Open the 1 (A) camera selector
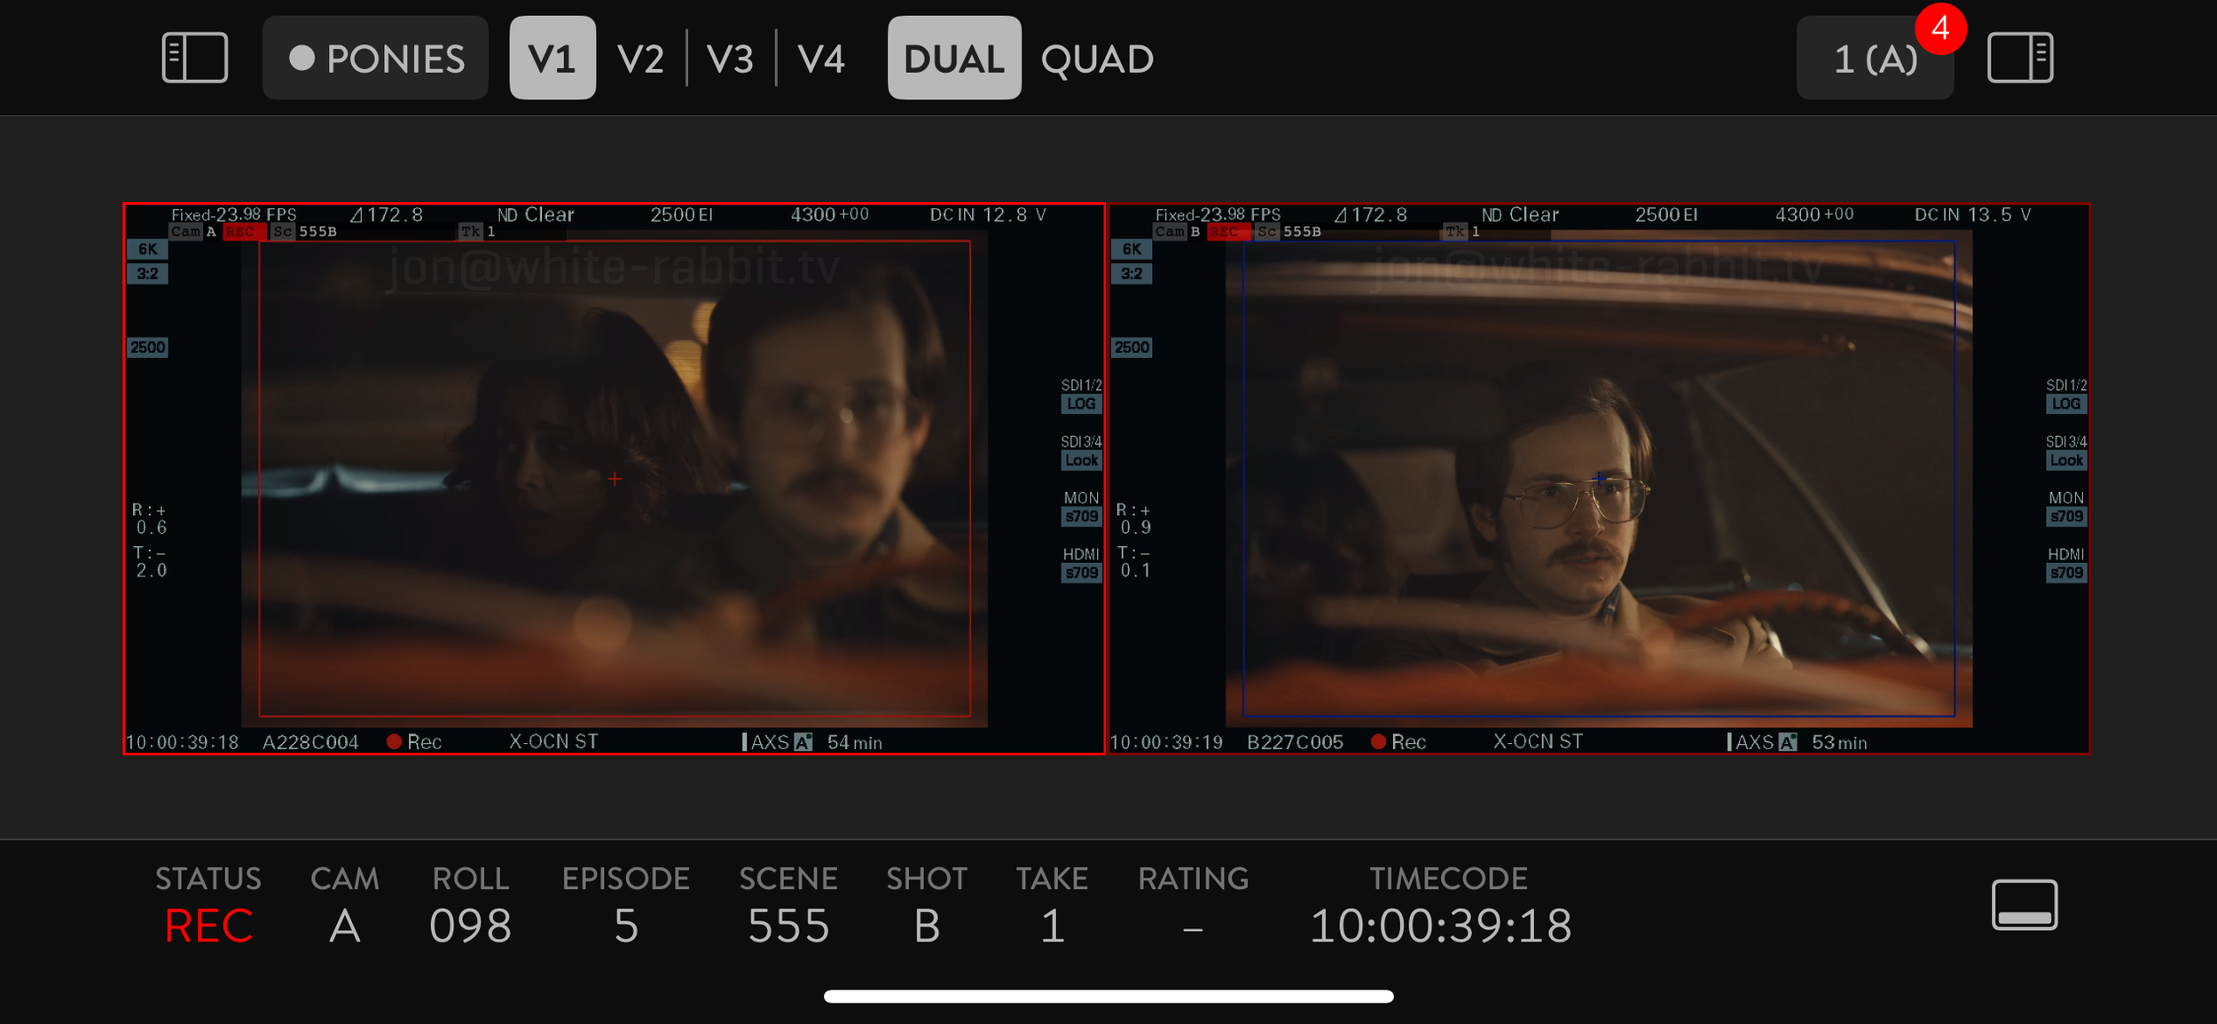The image size is (2217, 1024). 1873,60
